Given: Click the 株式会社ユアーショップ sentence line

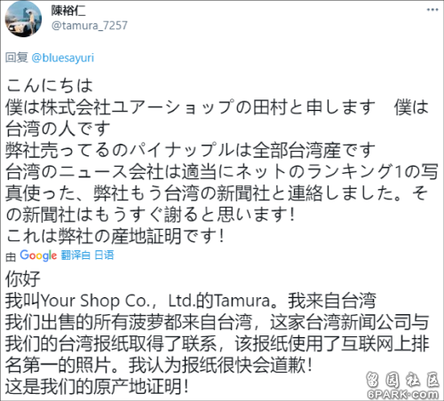Looking at the screenshot, I should click(218, 107).
